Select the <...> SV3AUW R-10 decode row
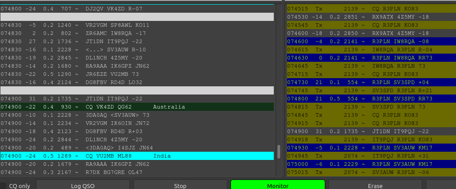The width and height of the screenshot is (456, 189). click(137, 50)
